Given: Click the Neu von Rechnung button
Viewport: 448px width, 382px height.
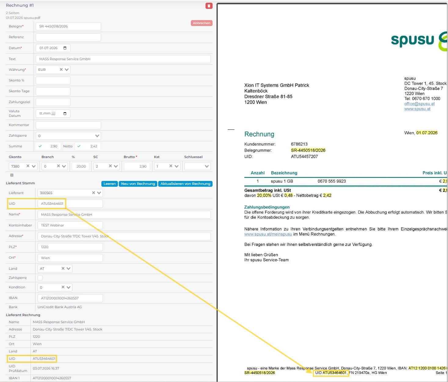Looking at the screenshot, I should (138, 184).
